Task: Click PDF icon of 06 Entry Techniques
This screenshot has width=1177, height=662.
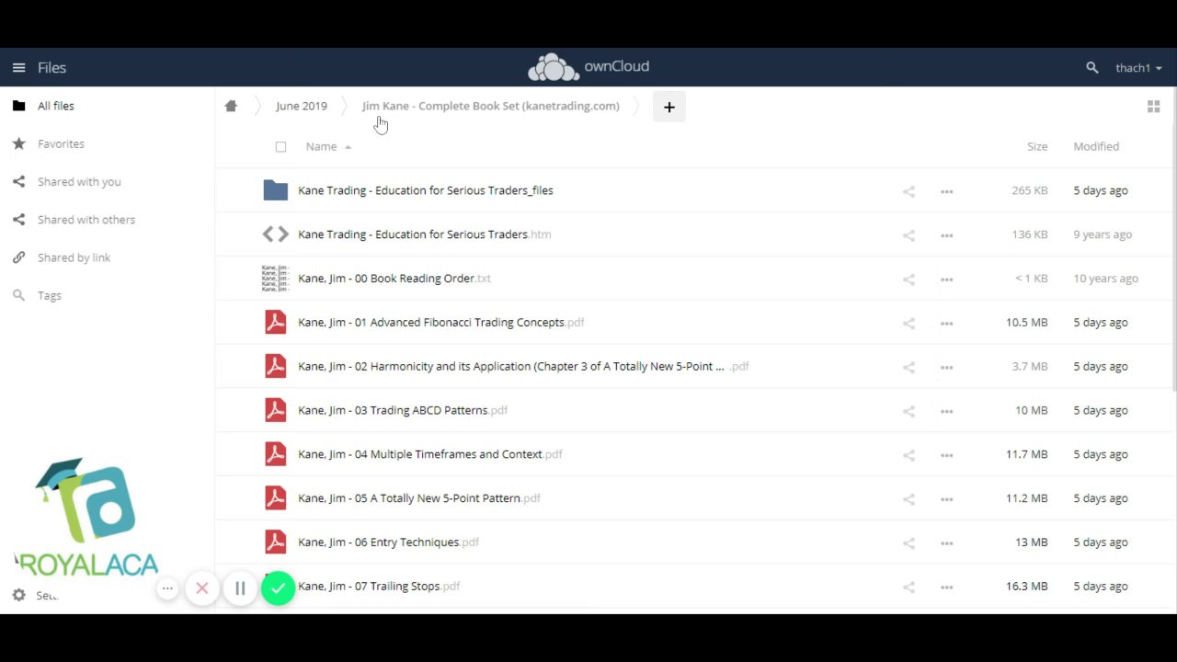Action: pyautogui.click(x=275, y=542)
